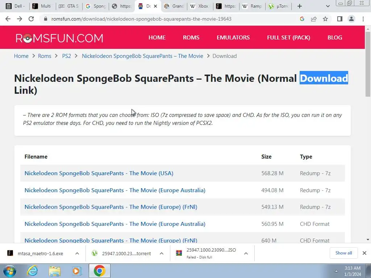Image resolution: width=371 pixels, height=278 pixels.
Task: Click the padlock site info icon
Action: [46, 19]
